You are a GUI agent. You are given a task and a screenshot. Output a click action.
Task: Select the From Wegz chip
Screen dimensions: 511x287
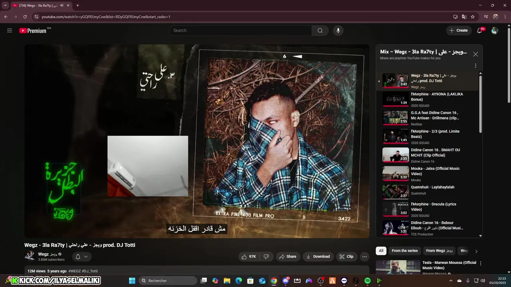tap(439, 251)
